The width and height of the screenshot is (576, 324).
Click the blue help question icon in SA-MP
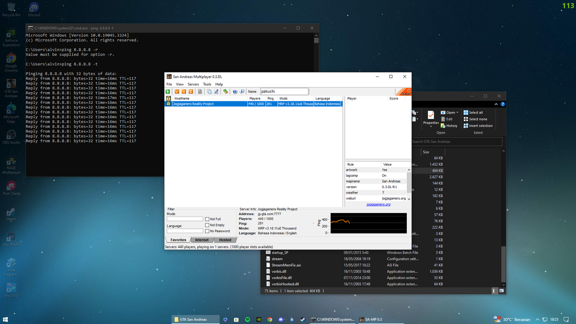(235, 91)
